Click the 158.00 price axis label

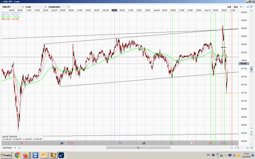(244, 61)
